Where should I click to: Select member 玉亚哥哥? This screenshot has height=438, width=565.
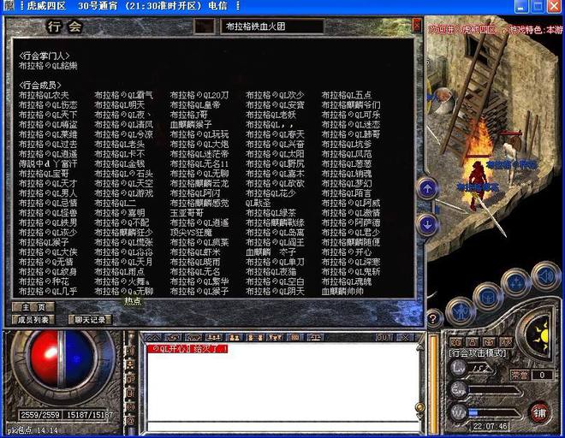pyautogui.click(x=187, y=212)
